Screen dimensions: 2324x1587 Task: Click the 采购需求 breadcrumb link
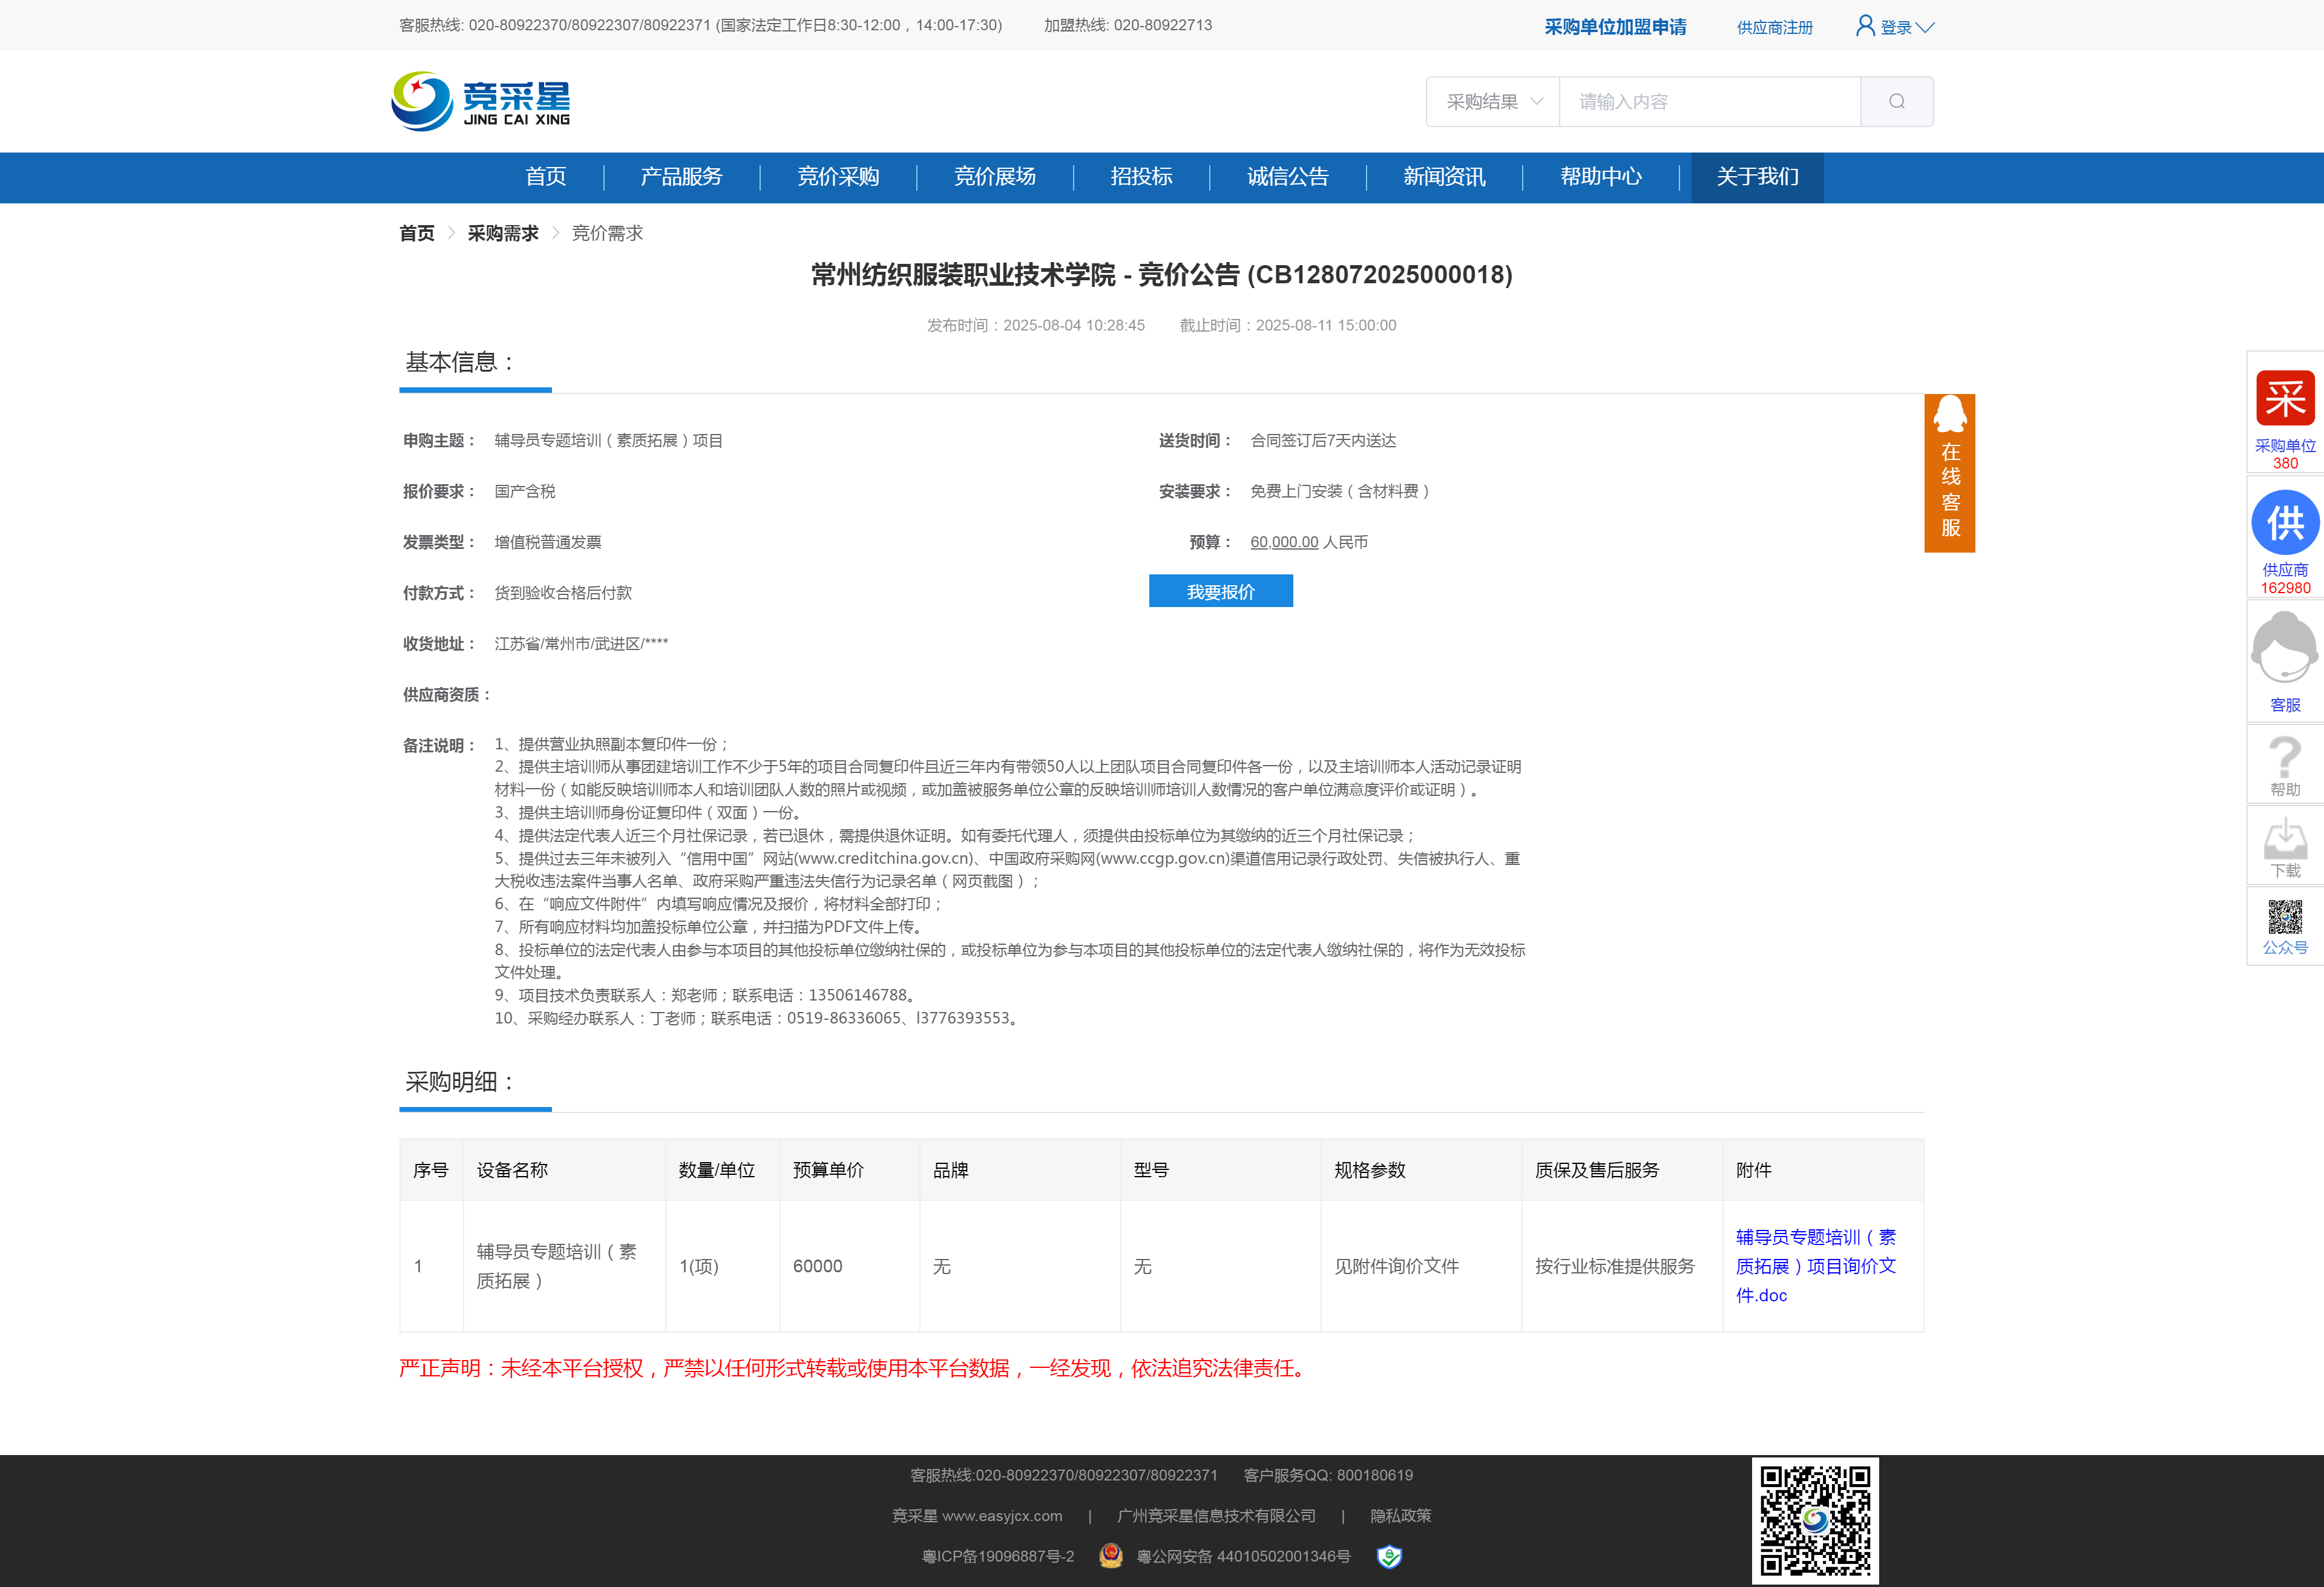(x=503, y=233)
